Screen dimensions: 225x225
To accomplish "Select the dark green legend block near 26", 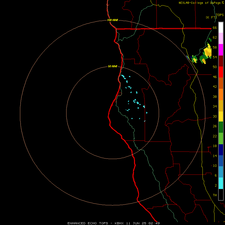I will [x=221, y=127].
